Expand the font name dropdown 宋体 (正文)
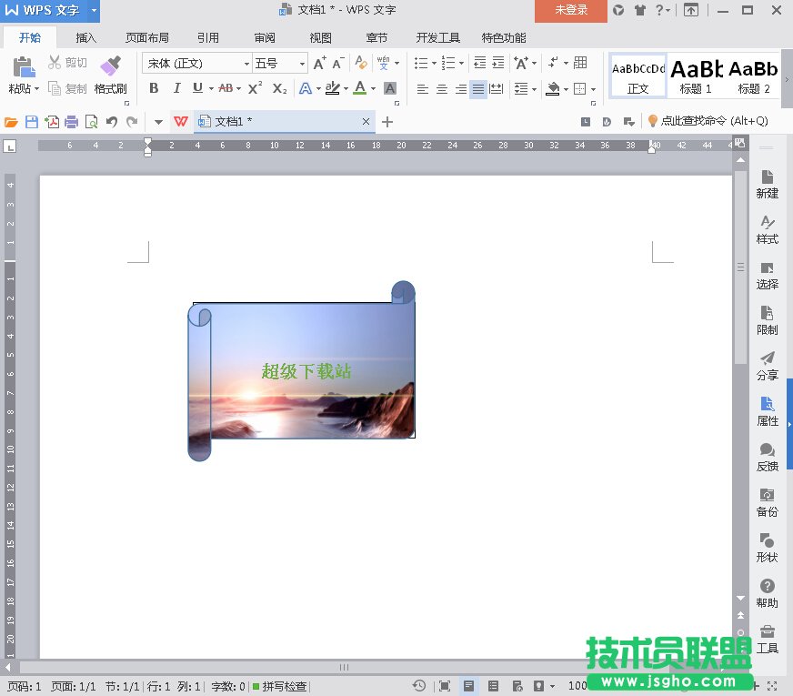The height and width of the screenshot is (696, 793). (x=246, y=64)
